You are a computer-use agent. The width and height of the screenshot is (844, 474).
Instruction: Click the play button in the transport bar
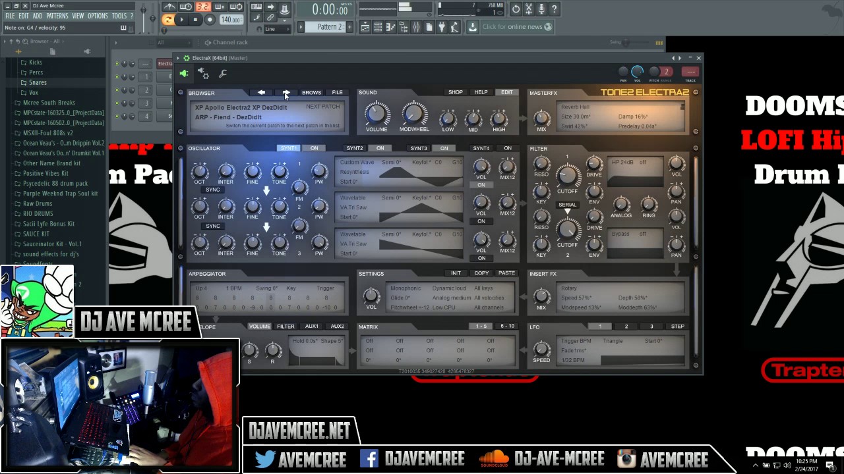point(182,20)
